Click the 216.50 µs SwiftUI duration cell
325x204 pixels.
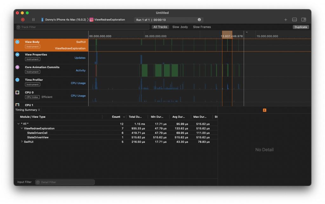click(138, 142)
